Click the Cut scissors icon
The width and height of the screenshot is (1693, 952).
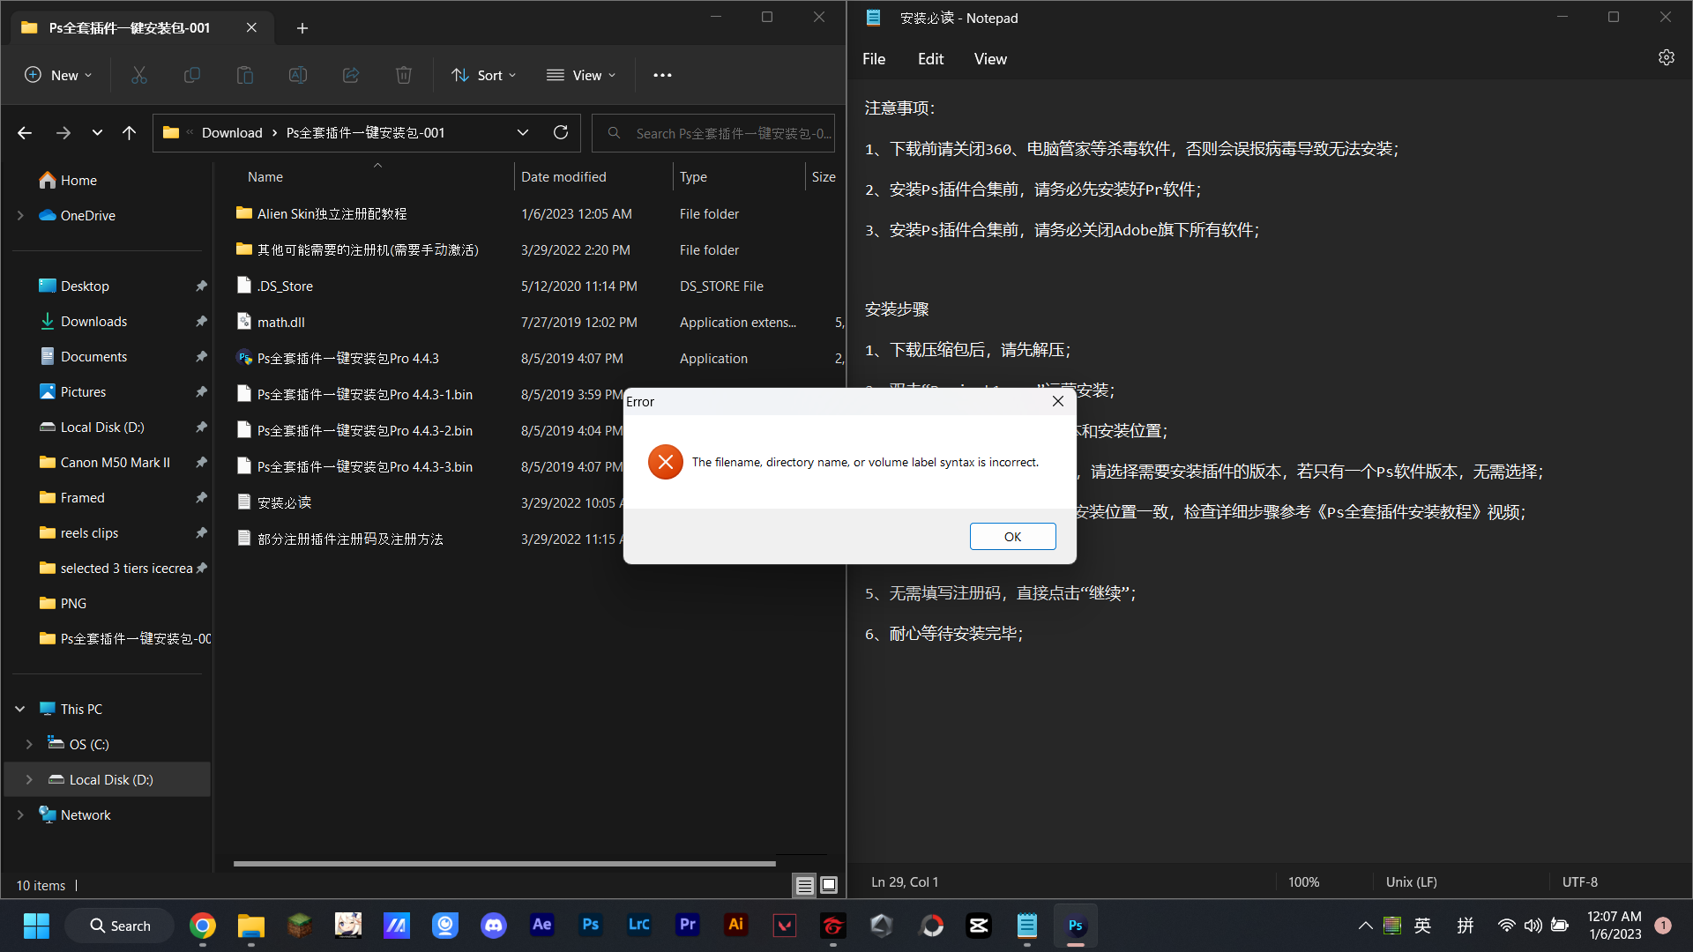pos(139,75)
